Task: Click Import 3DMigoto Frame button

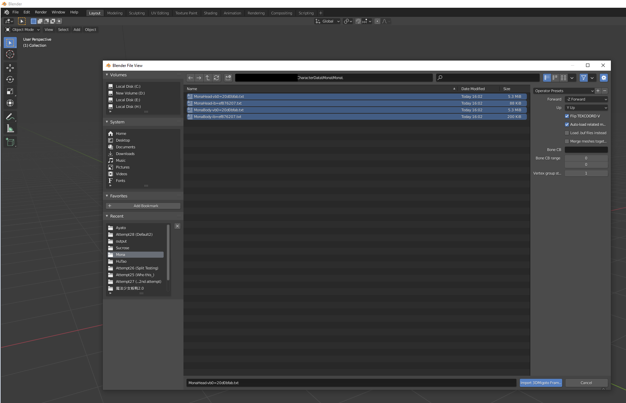Action: tap(541, 383)
